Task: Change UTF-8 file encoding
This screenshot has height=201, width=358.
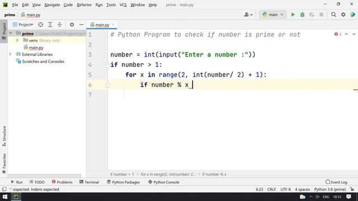Action: coord(285,189)
